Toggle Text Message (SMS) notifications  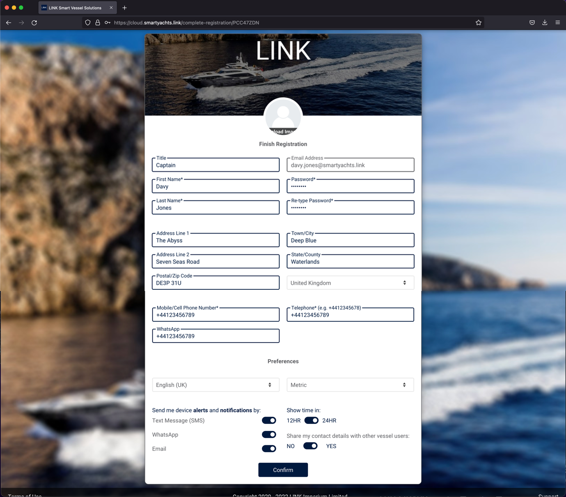pyautogui.click(x=269, y=420)
